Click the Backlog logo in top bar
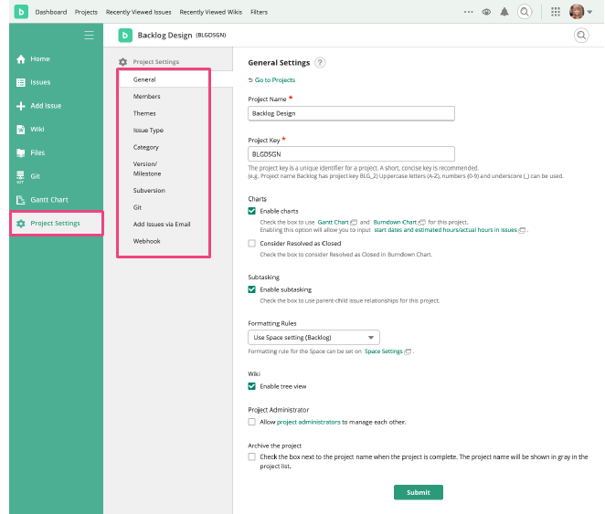 [x=21, y=12]
